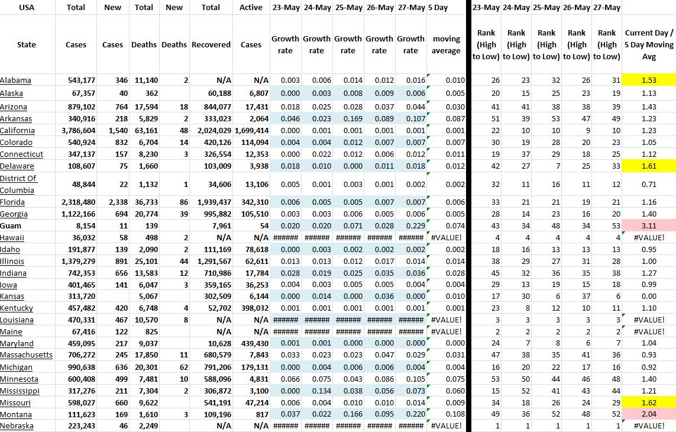676x432 pixels.
Task: Click the California state link
Action: [18, 130]
